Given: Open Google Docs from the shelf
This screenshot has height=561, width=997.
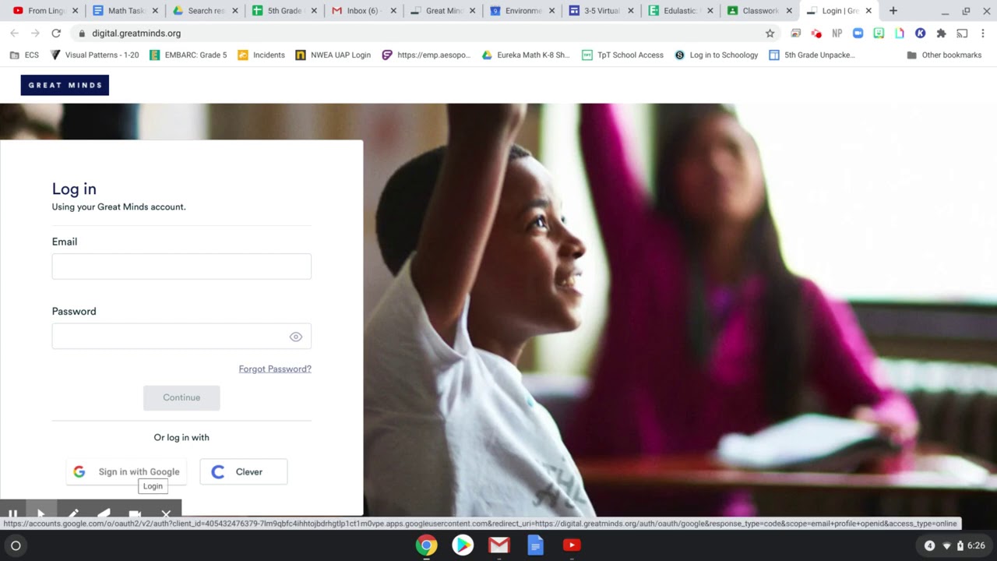Looking at the screenshot, I should 535,545.
